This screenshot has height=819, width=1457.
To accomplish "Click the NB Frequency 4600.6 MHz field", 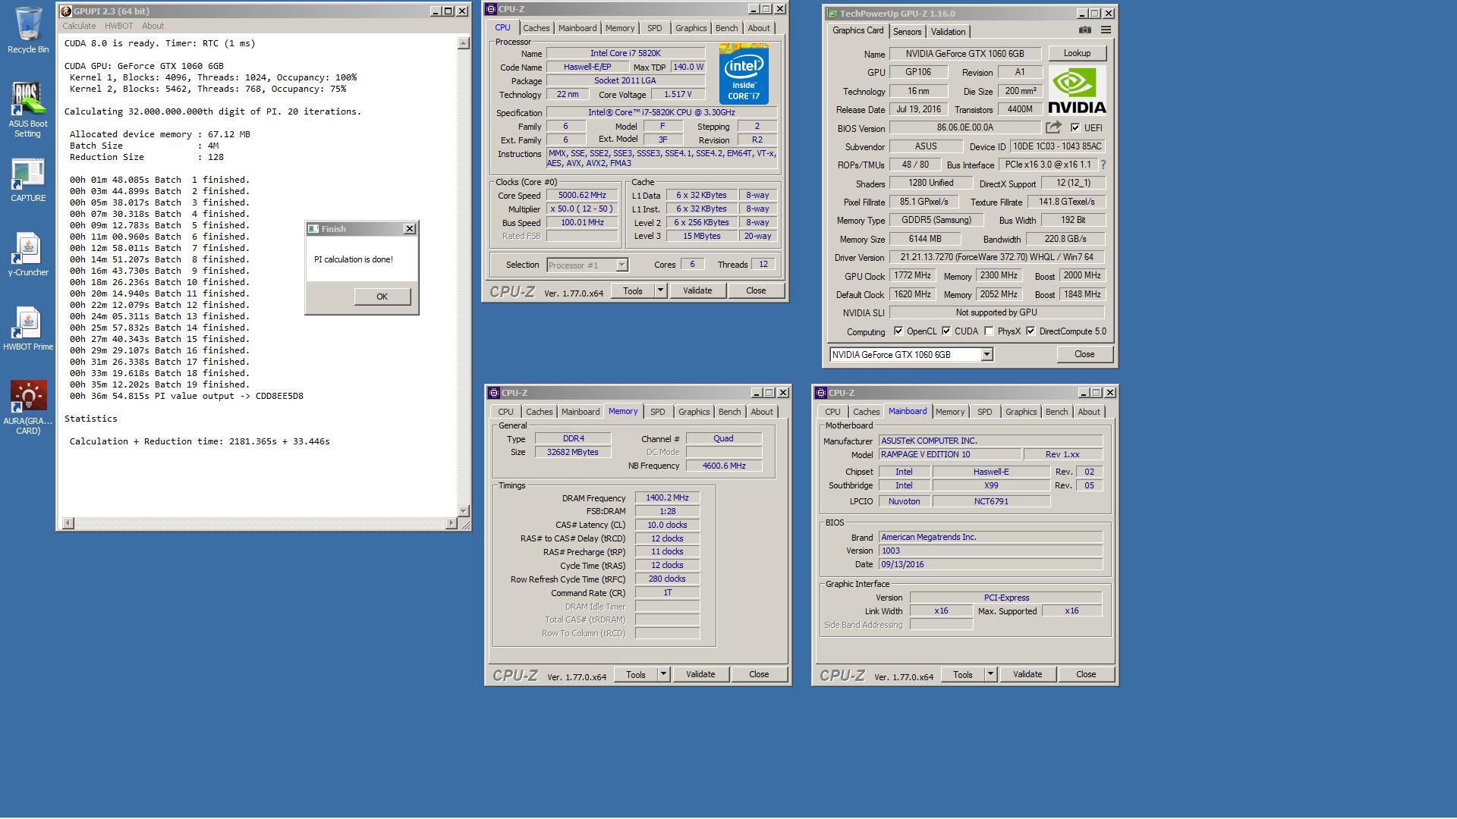I will (724, 466).
